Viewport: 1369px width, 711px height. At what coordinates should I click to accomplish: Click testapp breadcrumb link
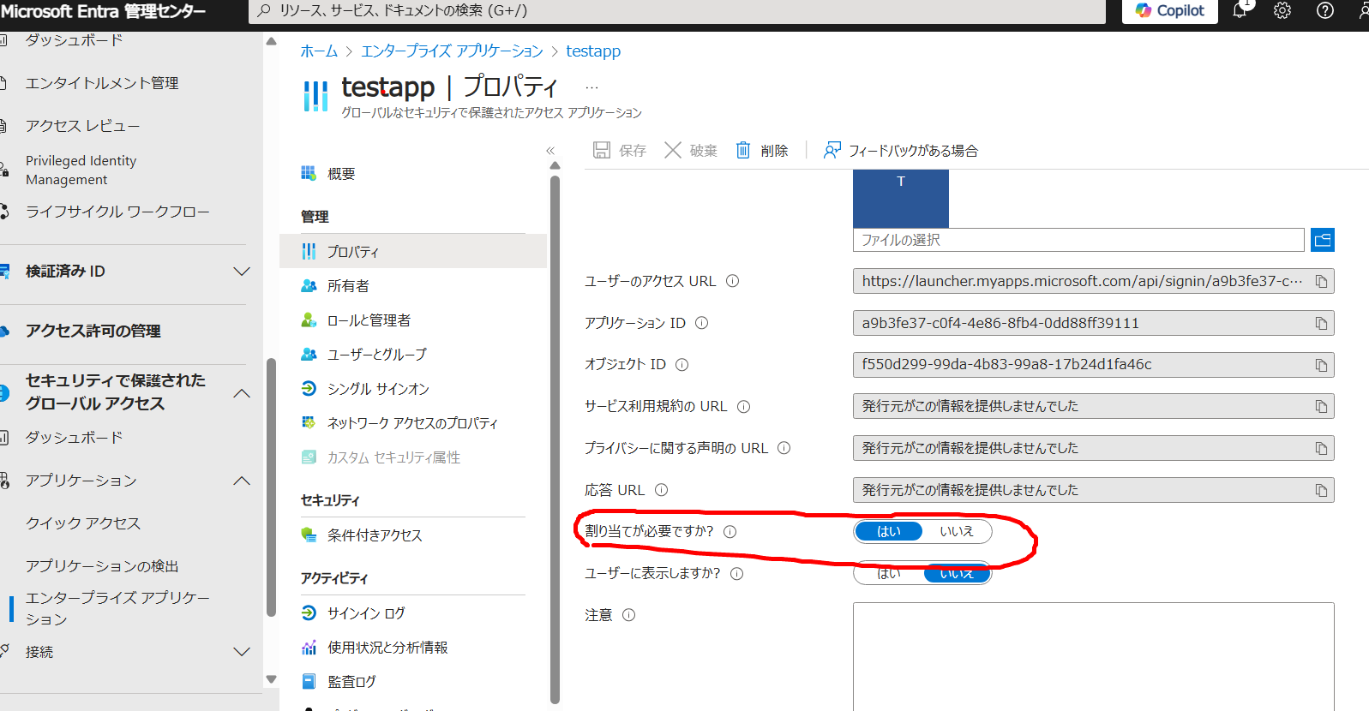pos(593,51)
